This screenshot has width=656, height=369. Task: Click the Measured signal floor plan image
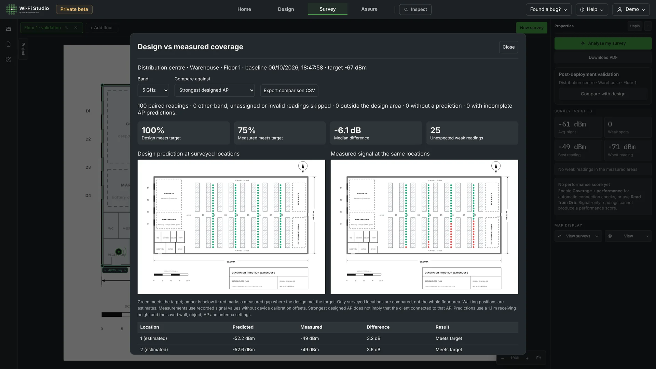(424, 227)
